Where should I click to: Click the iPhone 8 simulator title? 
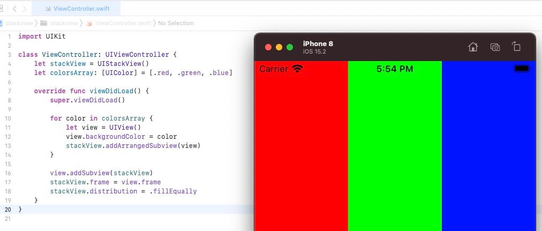318,44
